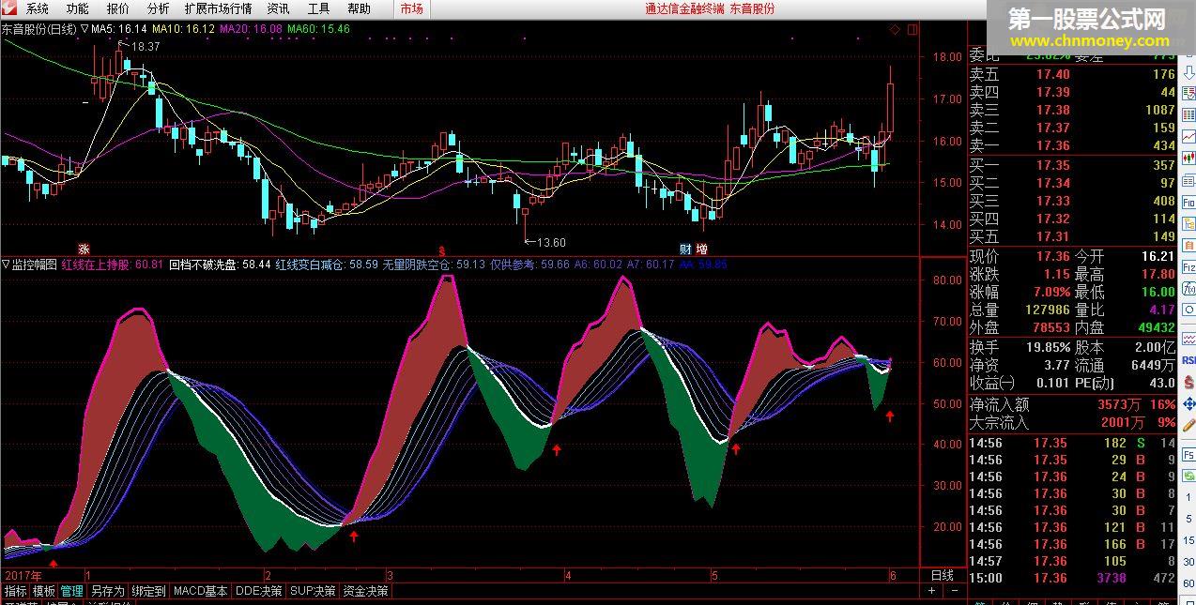1196x605 pixels.
Task: Click the 15:00 trade row with volume 3738
Action: coord(1072,579)
